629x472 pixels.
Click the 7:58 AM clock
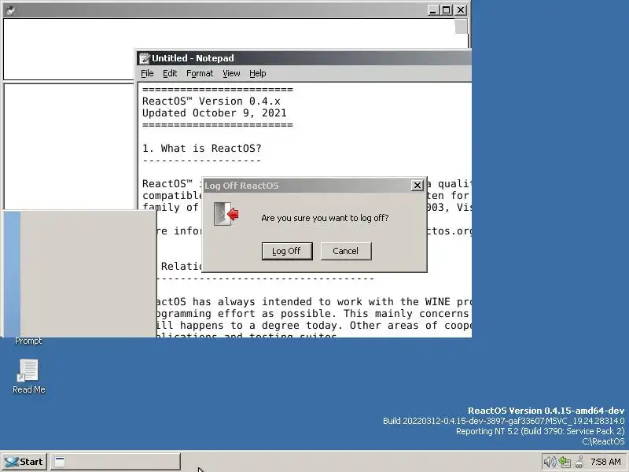[x=605, y=462]
